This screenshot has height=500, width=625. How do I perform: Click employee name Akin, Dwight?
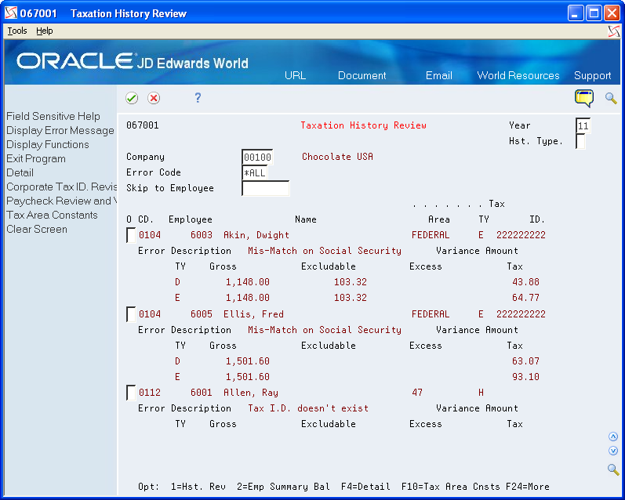[256, 235]
